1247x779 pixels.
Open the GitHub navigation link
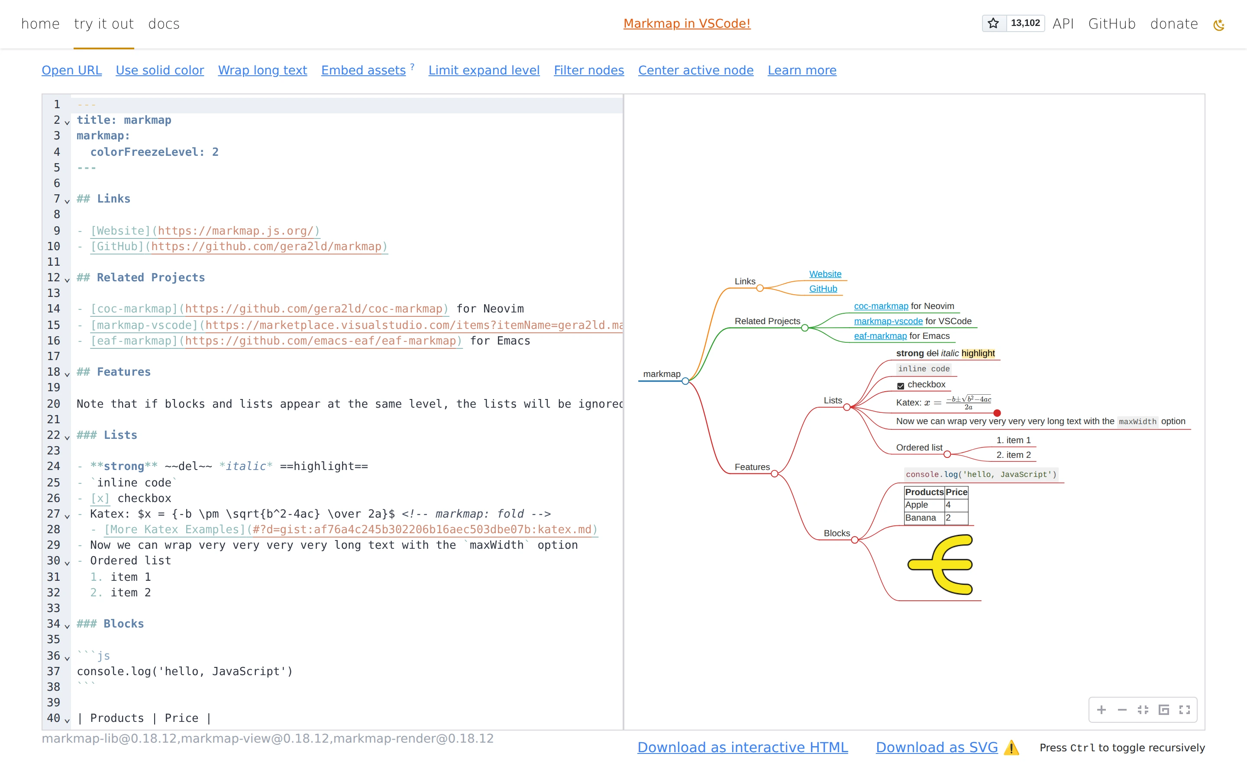[1112, 24]
